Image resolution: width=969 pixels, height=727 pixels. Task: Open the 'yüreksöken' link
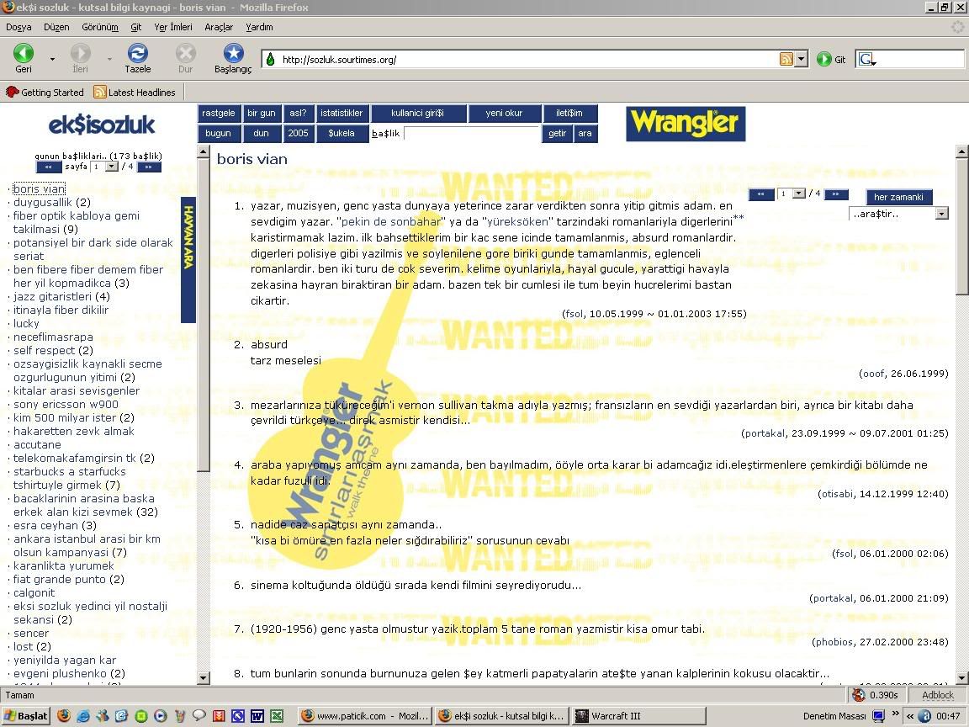517,221
